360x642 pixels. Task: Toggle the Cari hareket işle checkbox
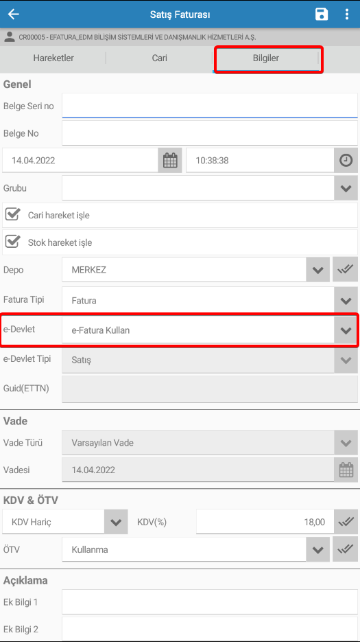tap(12, 214)
